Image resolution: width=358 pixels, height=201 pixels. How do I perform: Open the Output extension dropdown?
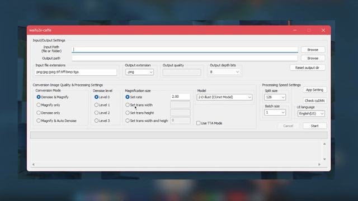click(139, 72)
